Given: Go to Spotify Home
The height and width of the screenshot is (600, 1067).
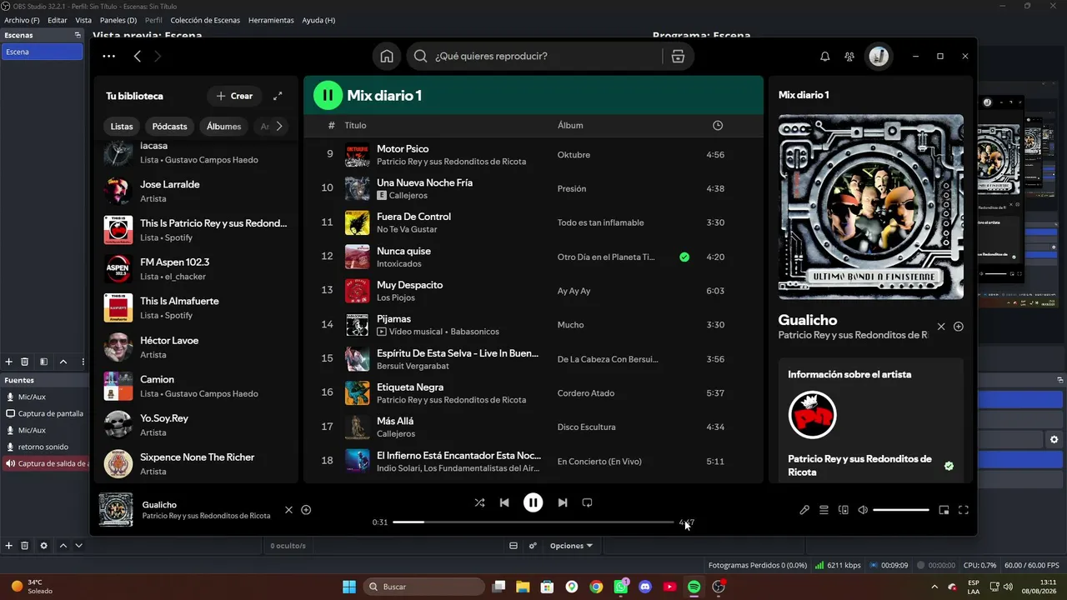Looking at the screenshot, I should [x=387, y=56].
